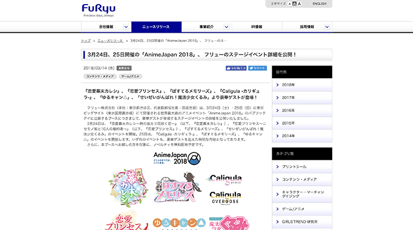Open the ニュースリリース tab

pyautogui.click(x=156, y=27)
